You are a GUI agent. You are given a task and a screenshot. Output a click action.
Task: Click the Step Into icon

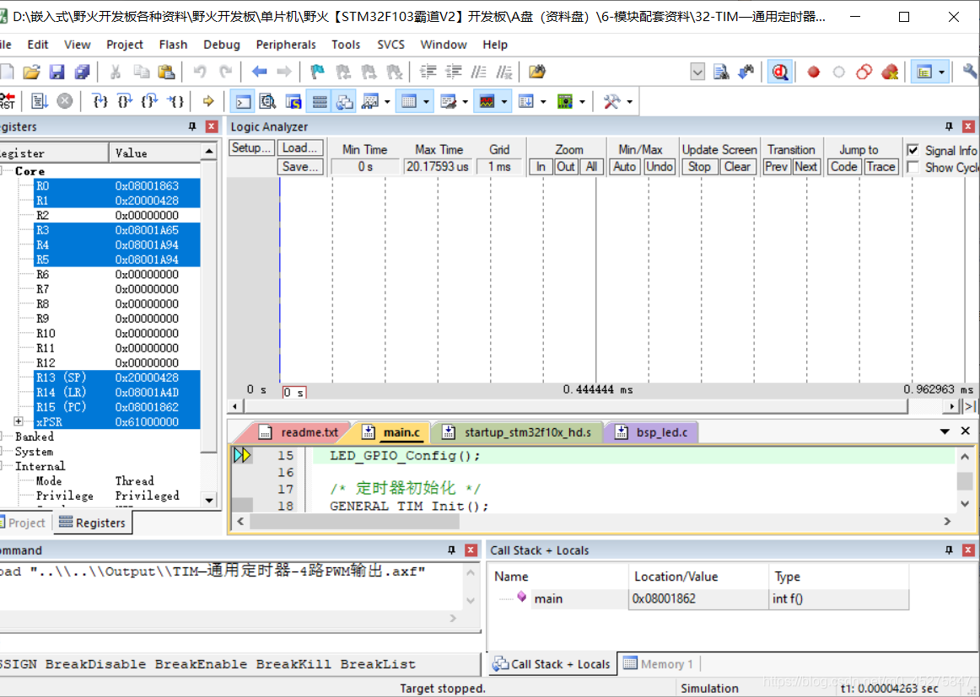pos(100,100)
